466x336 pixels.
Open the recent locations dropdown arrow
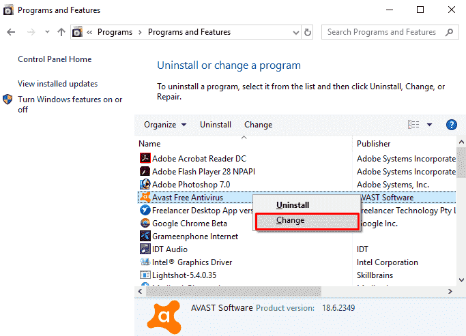pyautogui.click(x=47, y=32)
